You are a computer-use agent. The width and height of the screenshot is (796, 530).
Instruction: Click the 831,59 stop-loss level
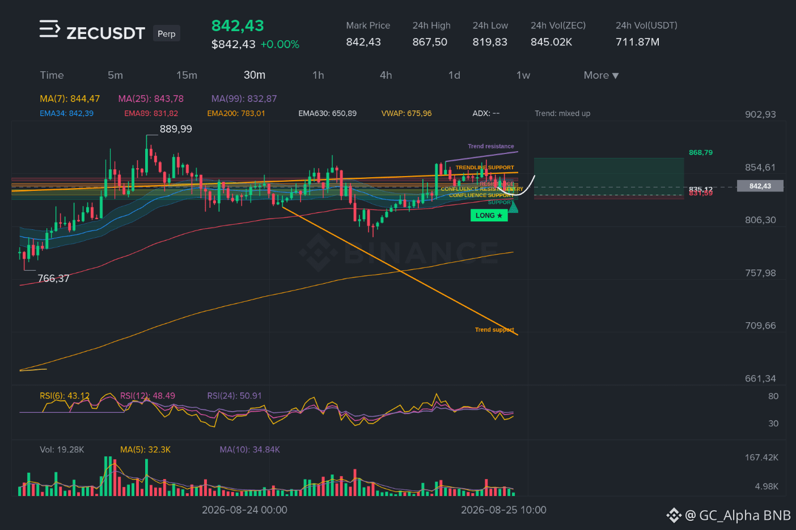[701, 194]
